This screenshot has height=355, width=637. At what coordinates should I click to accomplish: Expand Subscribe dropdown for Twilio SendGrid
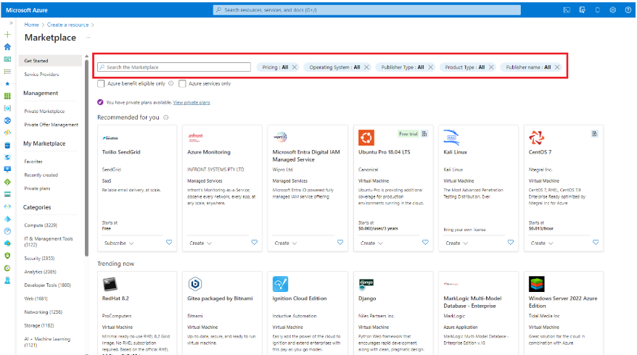click(119, 243)
